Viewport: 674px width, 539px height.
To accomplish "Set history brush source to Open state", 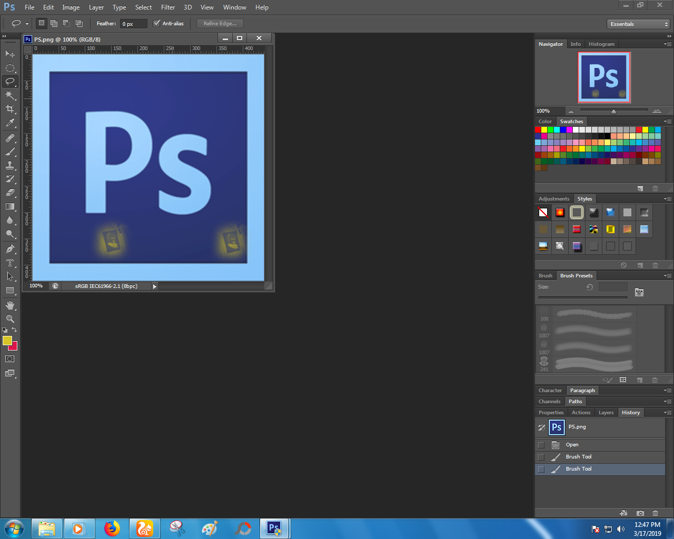I will point(541,445).
